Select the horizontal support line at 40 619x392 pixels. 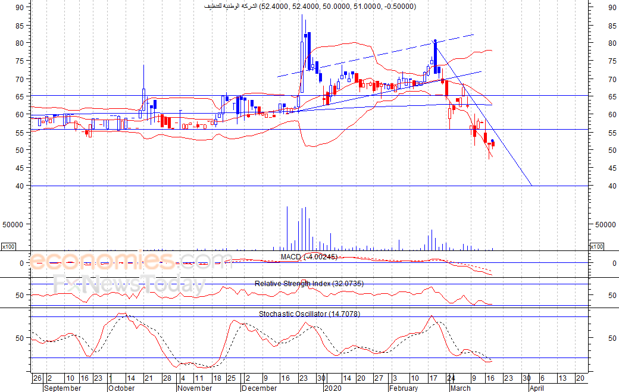coord(309,186)
